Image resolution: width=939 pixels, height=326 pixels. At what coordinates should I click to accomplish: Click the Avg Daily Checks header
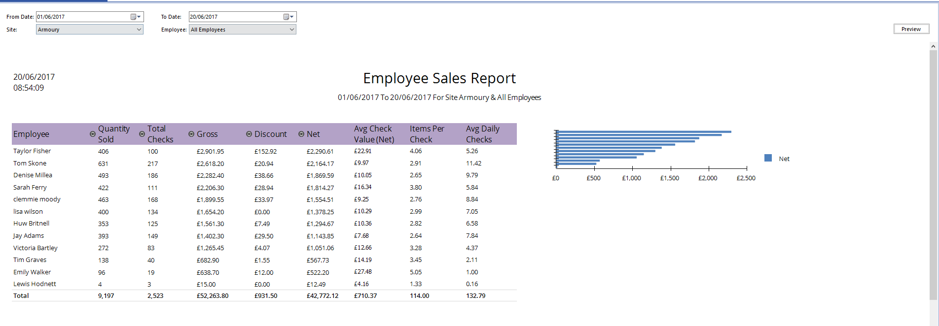coord(482,134)
